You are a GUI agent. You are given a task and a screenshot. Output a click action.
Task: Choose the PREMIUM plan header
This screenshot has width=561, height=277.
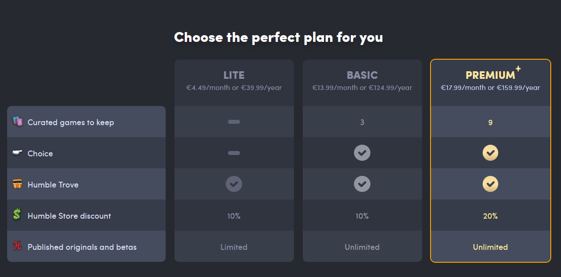tap(490, 75)
